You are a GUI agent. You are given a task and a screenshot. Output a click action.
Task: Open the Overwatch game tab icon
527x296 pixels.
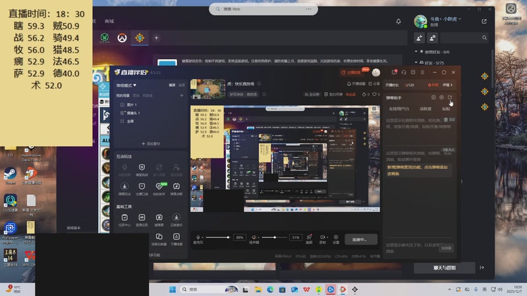coord(122,37)
